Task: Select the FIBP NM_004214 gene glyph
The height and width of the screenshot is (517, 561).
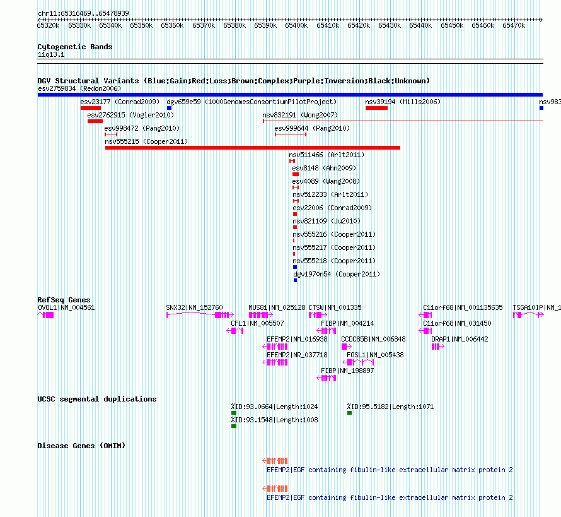Action: [327, 331]
